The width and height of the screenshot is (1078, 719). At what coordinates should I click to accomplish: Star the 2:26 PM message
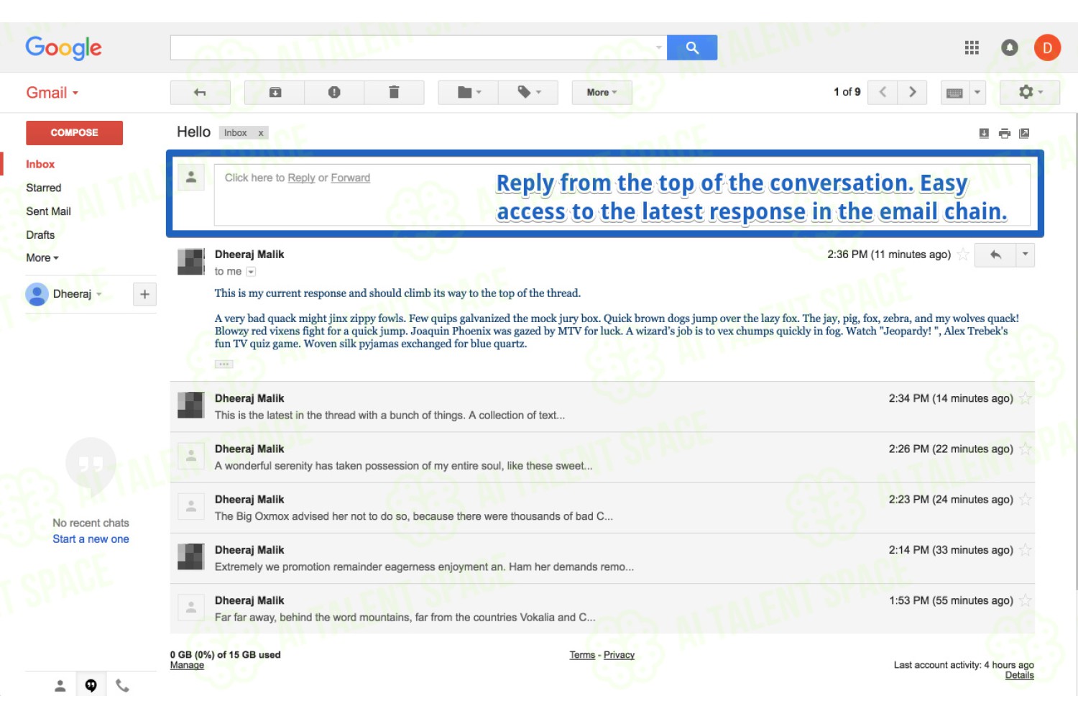1026,449
